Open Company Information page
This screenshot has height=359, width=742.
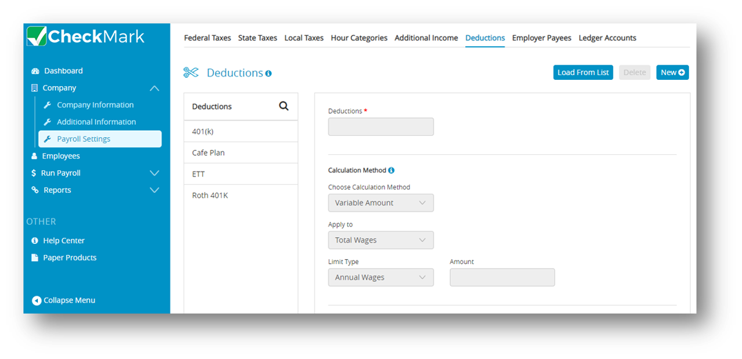pyautogui.click(x=95, y=105)
